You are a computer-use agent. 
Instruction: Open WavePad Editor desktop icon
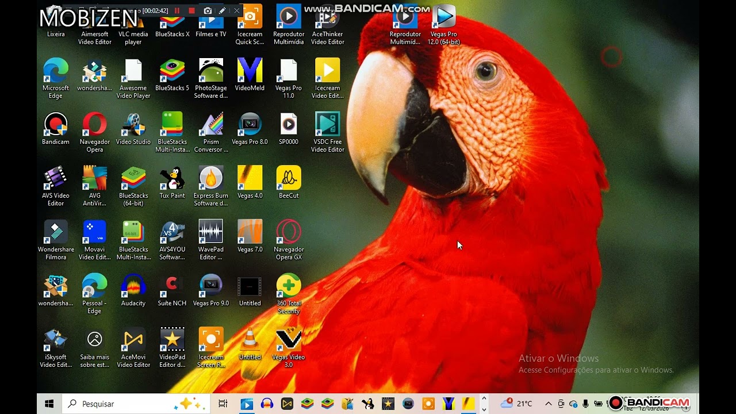pos(211,240)
